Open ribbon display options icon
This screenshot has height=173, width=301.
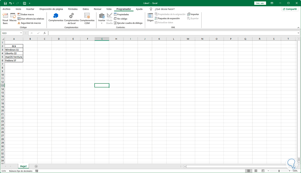[x=272, y=3]
